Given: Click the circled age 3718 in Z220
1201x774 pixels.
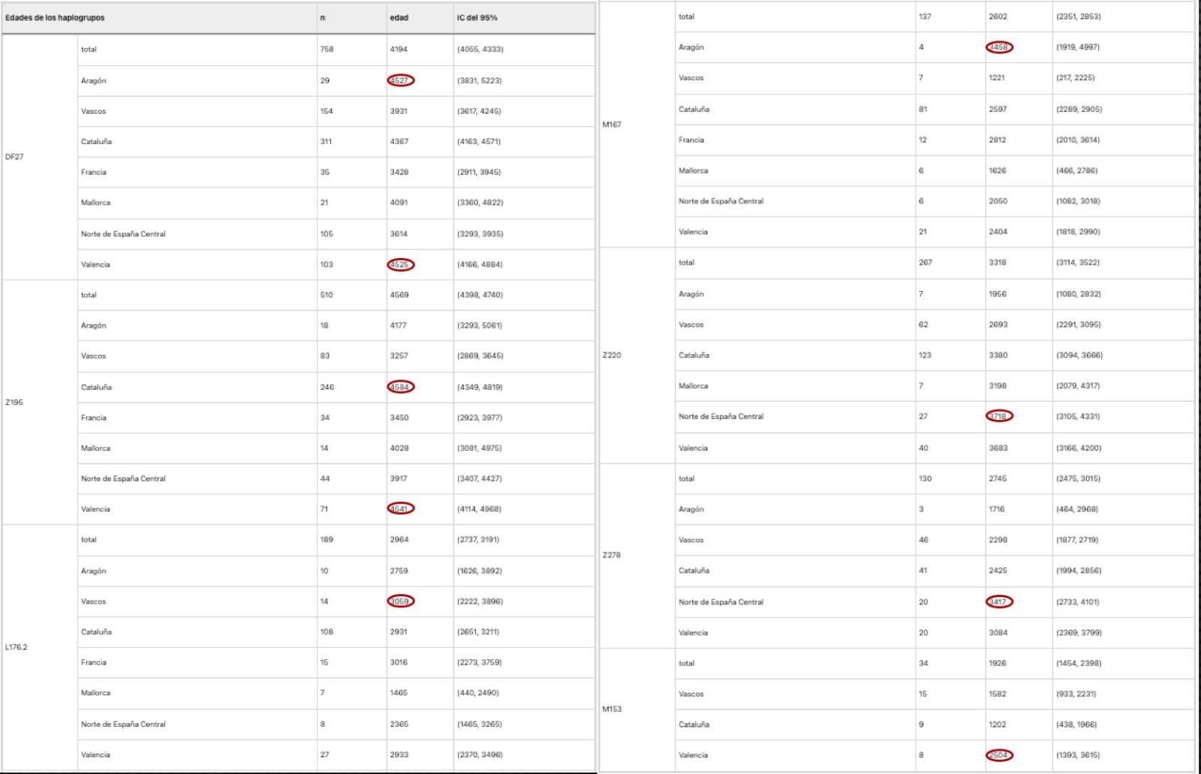Looking at the screenshot, I should tap(999, 416).
